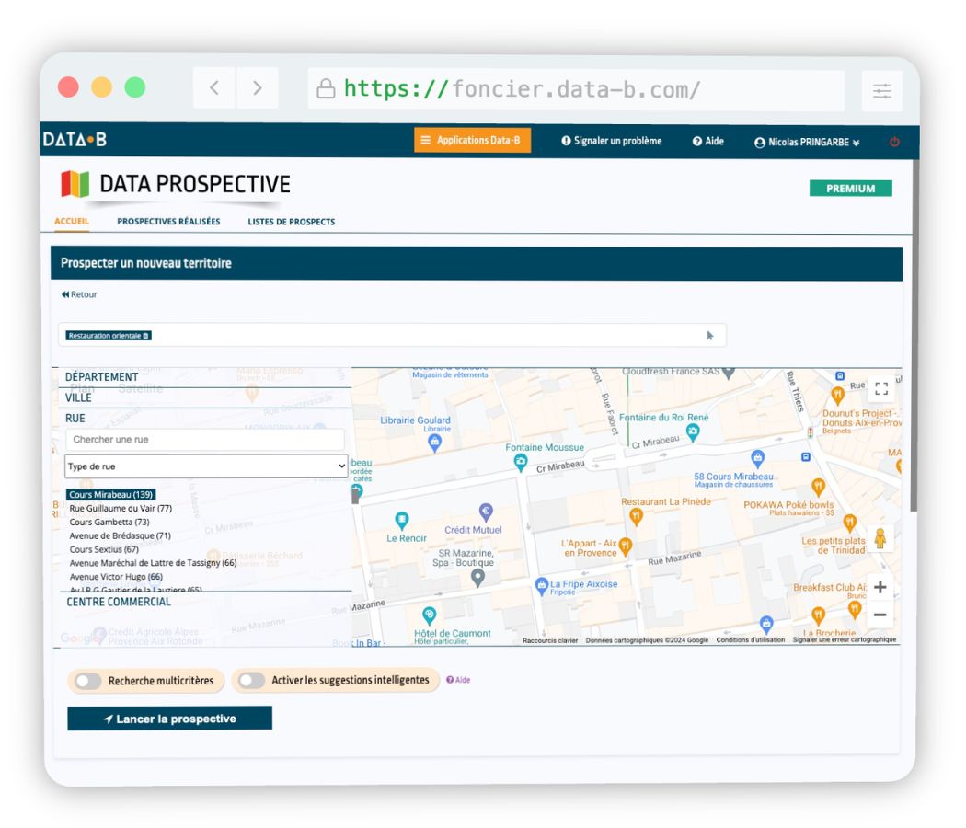Click Conditions d'utilisation map link
This screenshot has width=966, height=828.
[751, 640]
